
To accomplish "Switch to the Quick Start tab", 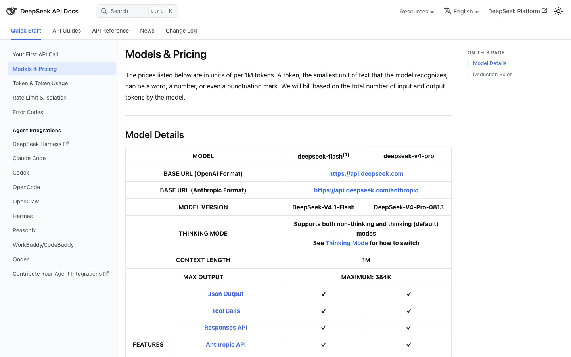I will point(26,31).
